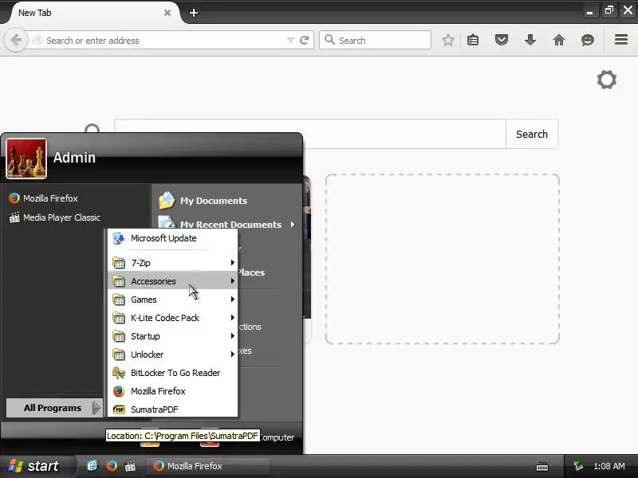The height and width of the screenshot is (478, 638).
Task: Reload the page with refresh icon
Action: click(x=304, y=41)
